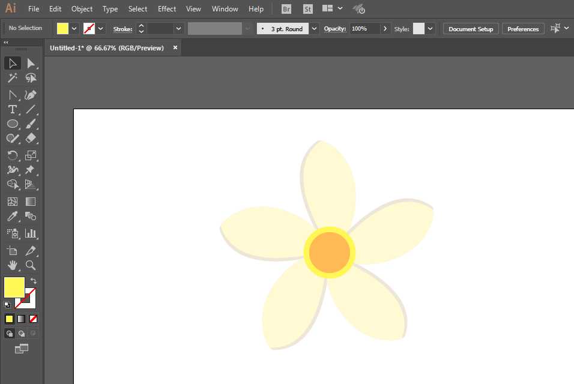Open Adobe Bridge via Br icon
The image size is (574, 384).
286,9
